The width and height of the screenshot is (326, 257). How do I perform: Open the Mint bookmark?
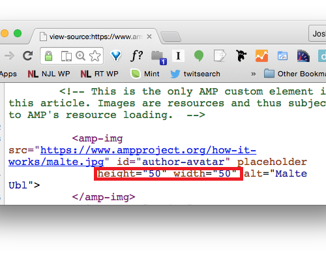[x=145, y=74]
